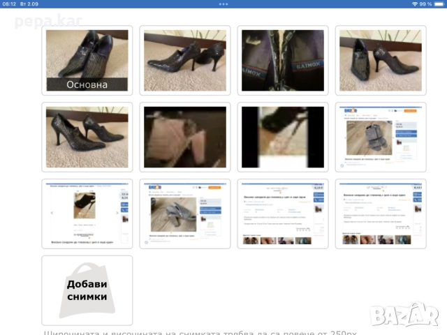The width and height of the screenshot is (447, 335).
Task: Select the main photo labeled Основна
Action: click(x=87, y=61)
